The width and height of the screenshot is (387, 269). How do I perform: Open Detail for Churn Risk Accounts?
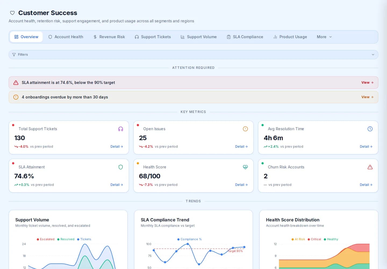click(x=366, y=185)
